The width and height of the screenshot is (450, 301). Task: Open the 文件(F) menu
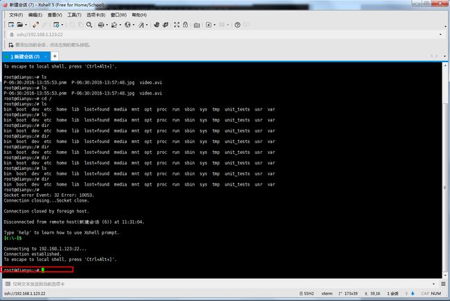pos(16,15)
